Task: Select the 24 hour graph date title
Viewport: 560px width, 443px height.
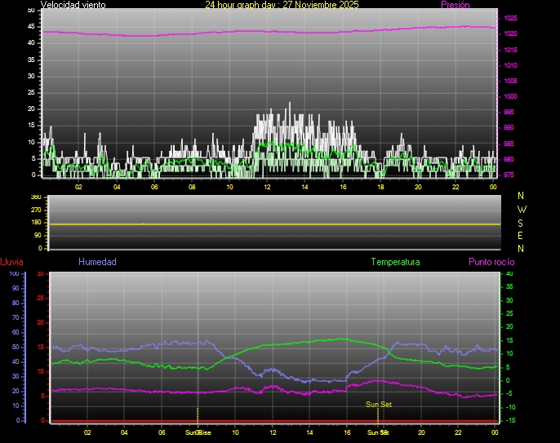Action: (281, 5)
